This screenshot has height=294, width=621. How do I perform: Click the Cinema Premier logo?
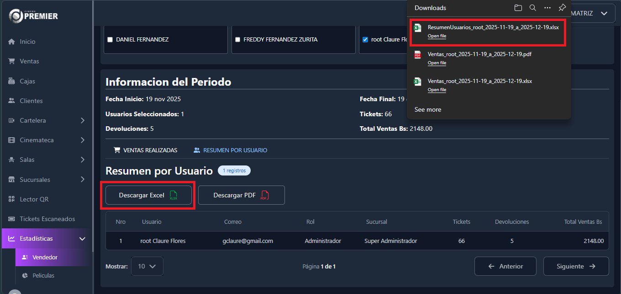click(33, 16)
